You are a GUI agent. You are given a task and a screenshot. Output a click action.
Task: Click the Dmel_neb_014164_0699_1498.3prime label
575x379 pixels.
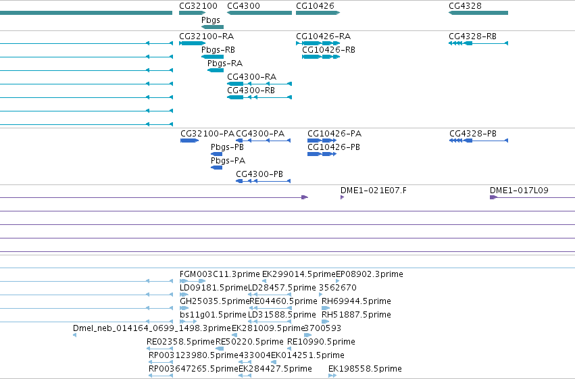pyautogui.click(x=152, y=328)
